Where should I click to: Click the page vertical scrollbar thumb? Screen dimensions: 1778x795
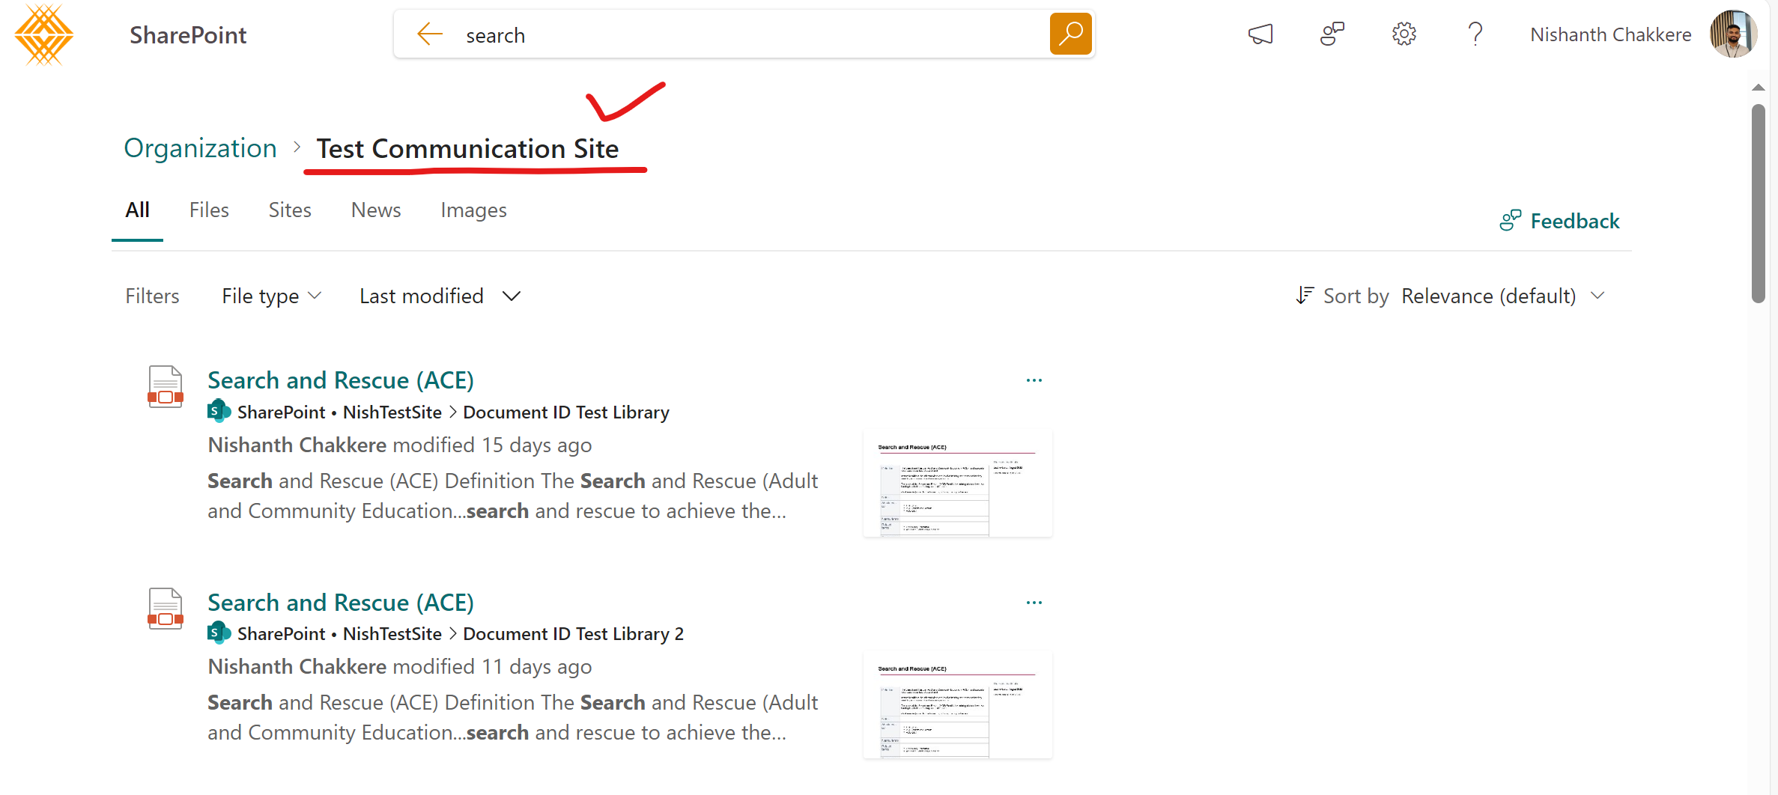coord(1758,204)
